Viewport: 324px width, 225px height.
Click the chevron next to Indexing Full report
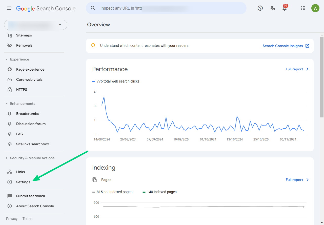(308, 180)
